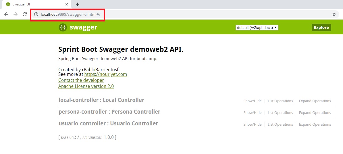Screen dimensions: 343x154
Task: Toggle Show/Hide for usuario-controller
Action: click(x=253, y=125)
